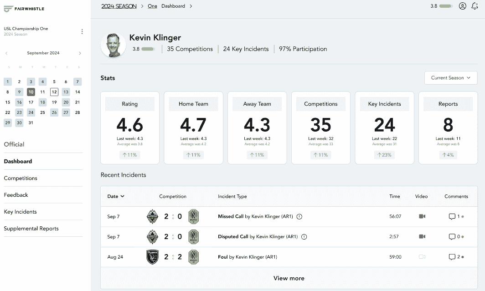The image size is (485, 291).
Task: Open the user account profile icon
Action: tap(462, 6)
